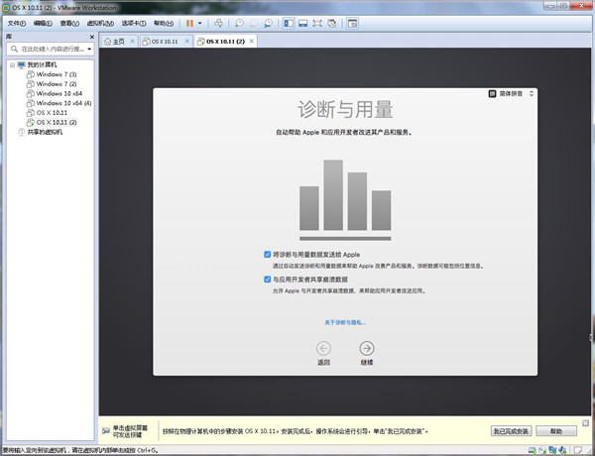Switch to the OS X 10.11 tab
Image resolution: width=595 pixels, height=456 pixels.
[x=165, y=41]
